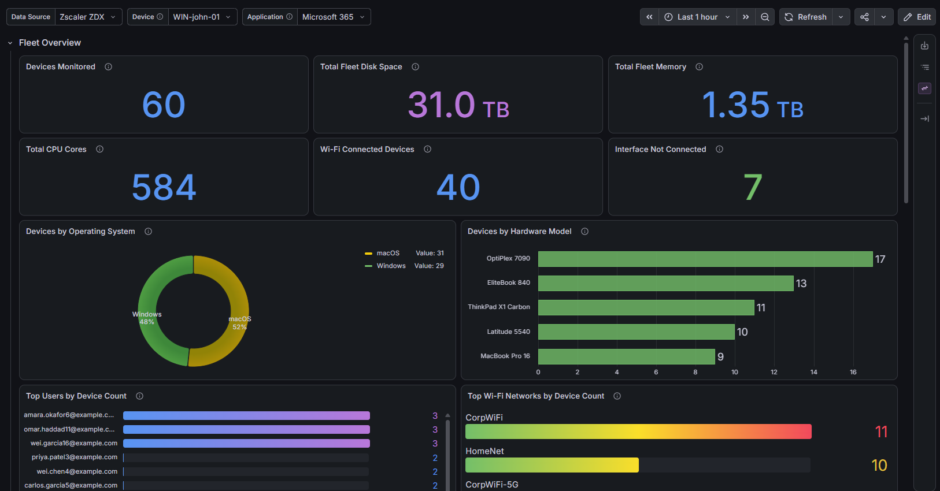Click the HomeNet gradient bar gauge
The image size is (940, 491).
tap(552, 465)
